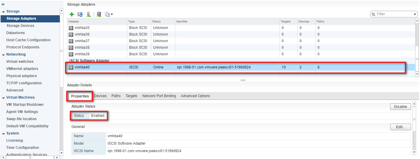Switch to the Targets tab
The height and width of the screenshot is (159, 420).
pyautogui.click(x=131, y=96)
